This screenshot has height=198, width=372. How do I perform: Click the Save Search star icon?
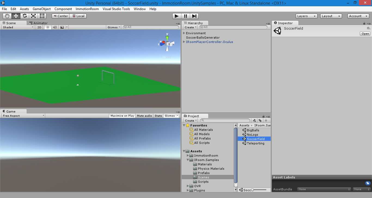click(x=266, y=120)
